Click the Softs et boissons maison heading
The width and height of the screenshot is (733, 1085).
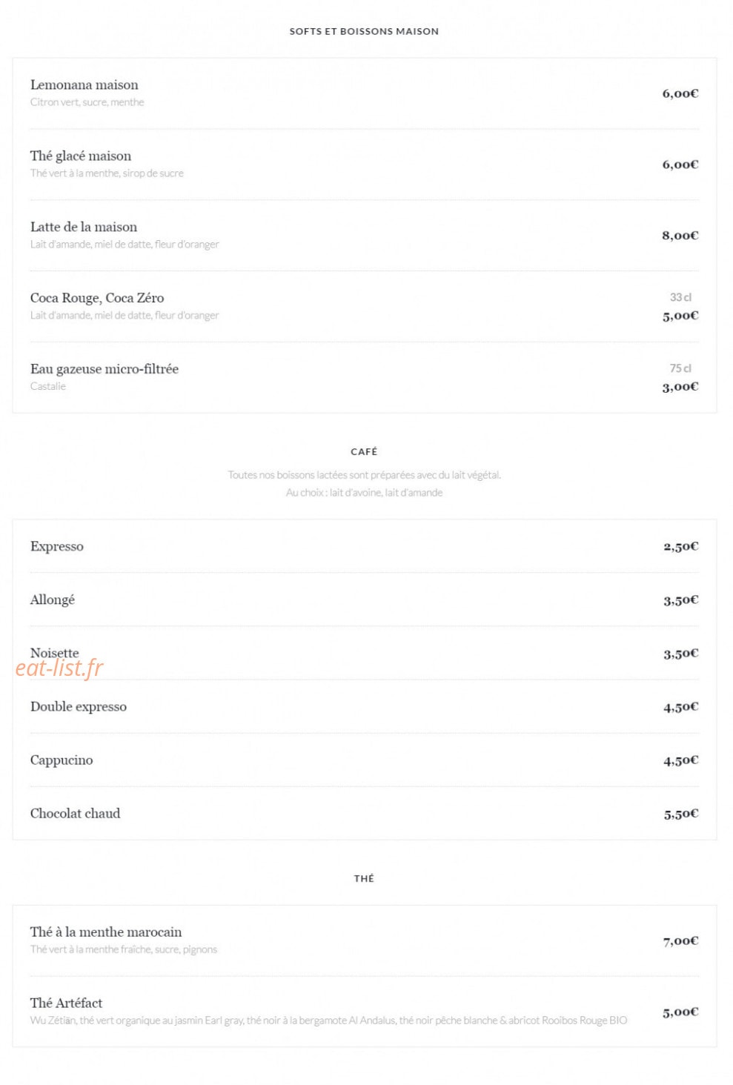364,31
